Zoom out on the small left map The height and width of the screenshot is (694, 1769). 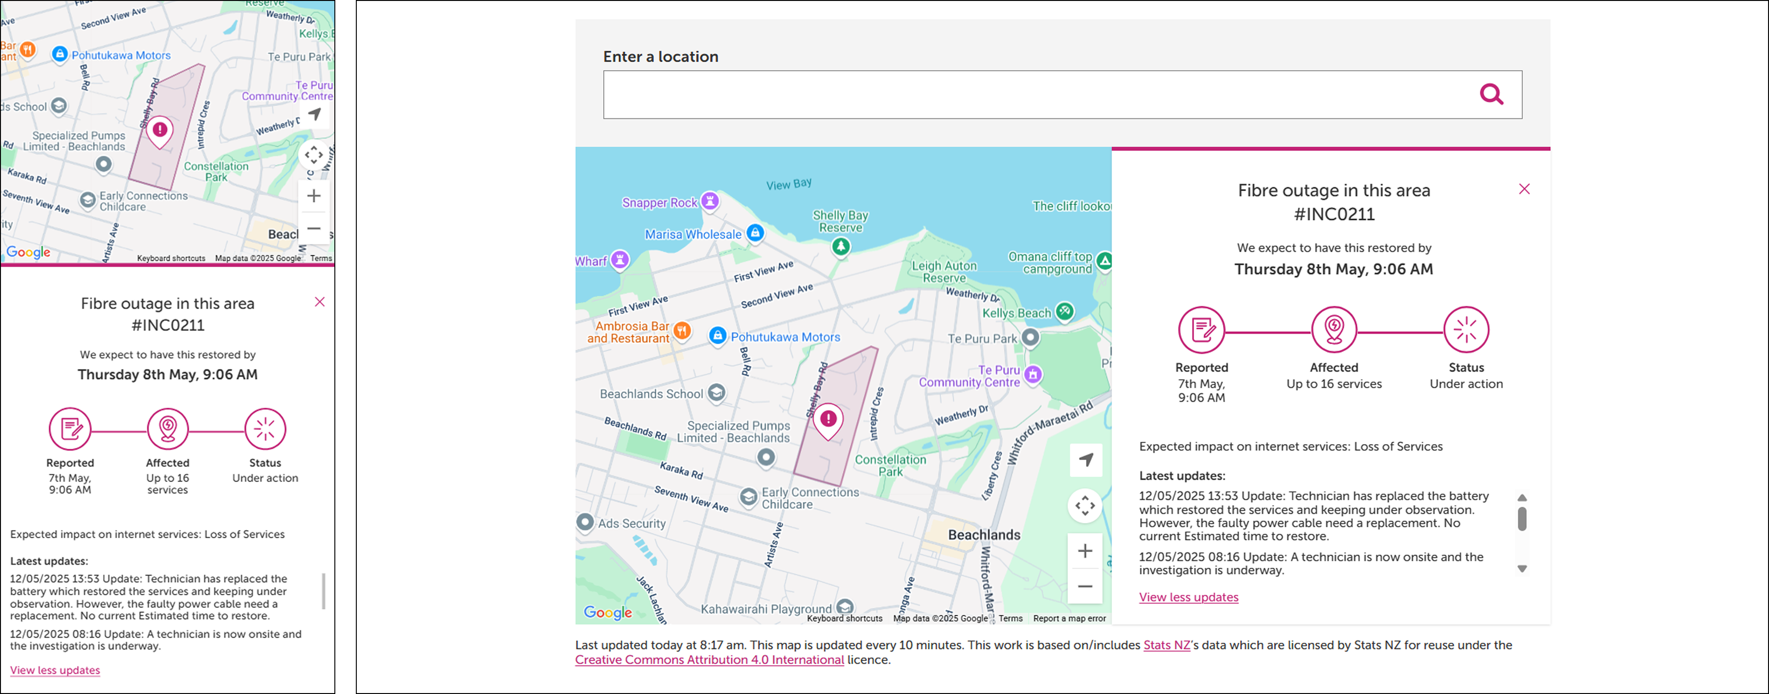[x=314, y=228]
